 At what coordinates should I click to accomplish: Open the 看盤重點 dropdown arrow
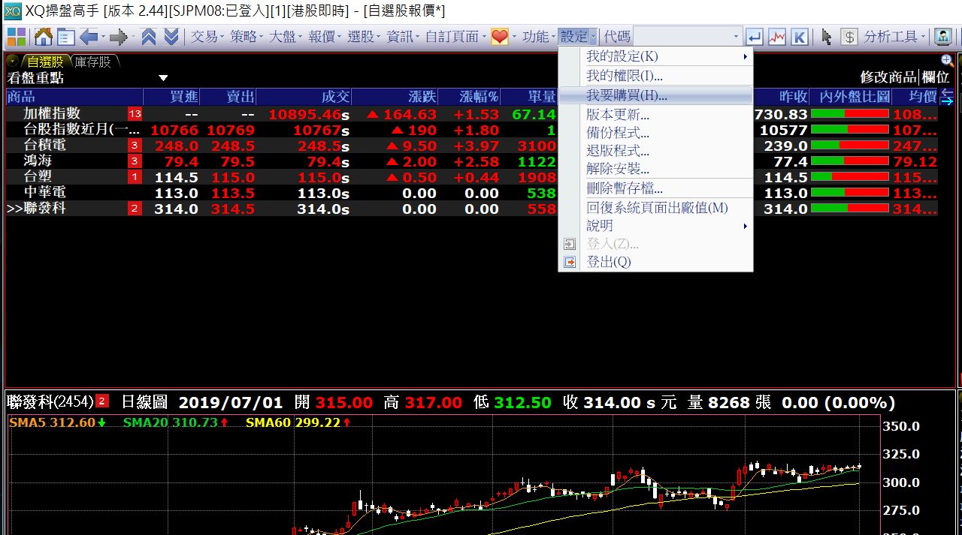[163, 78]
